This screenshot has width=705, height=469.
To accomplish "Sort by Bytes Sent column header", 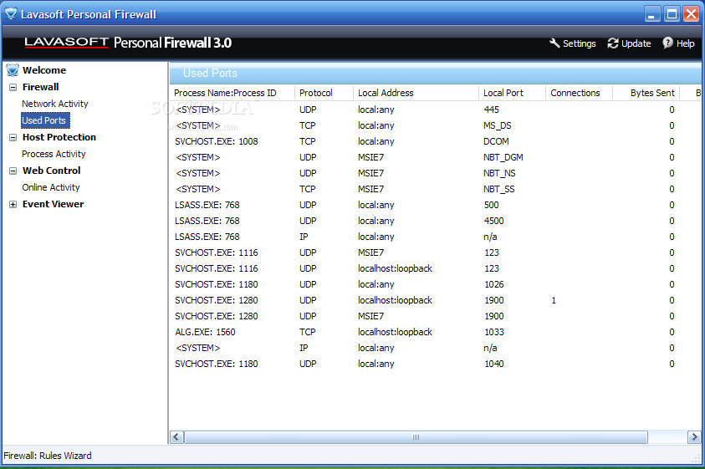I will coord(646,93).
